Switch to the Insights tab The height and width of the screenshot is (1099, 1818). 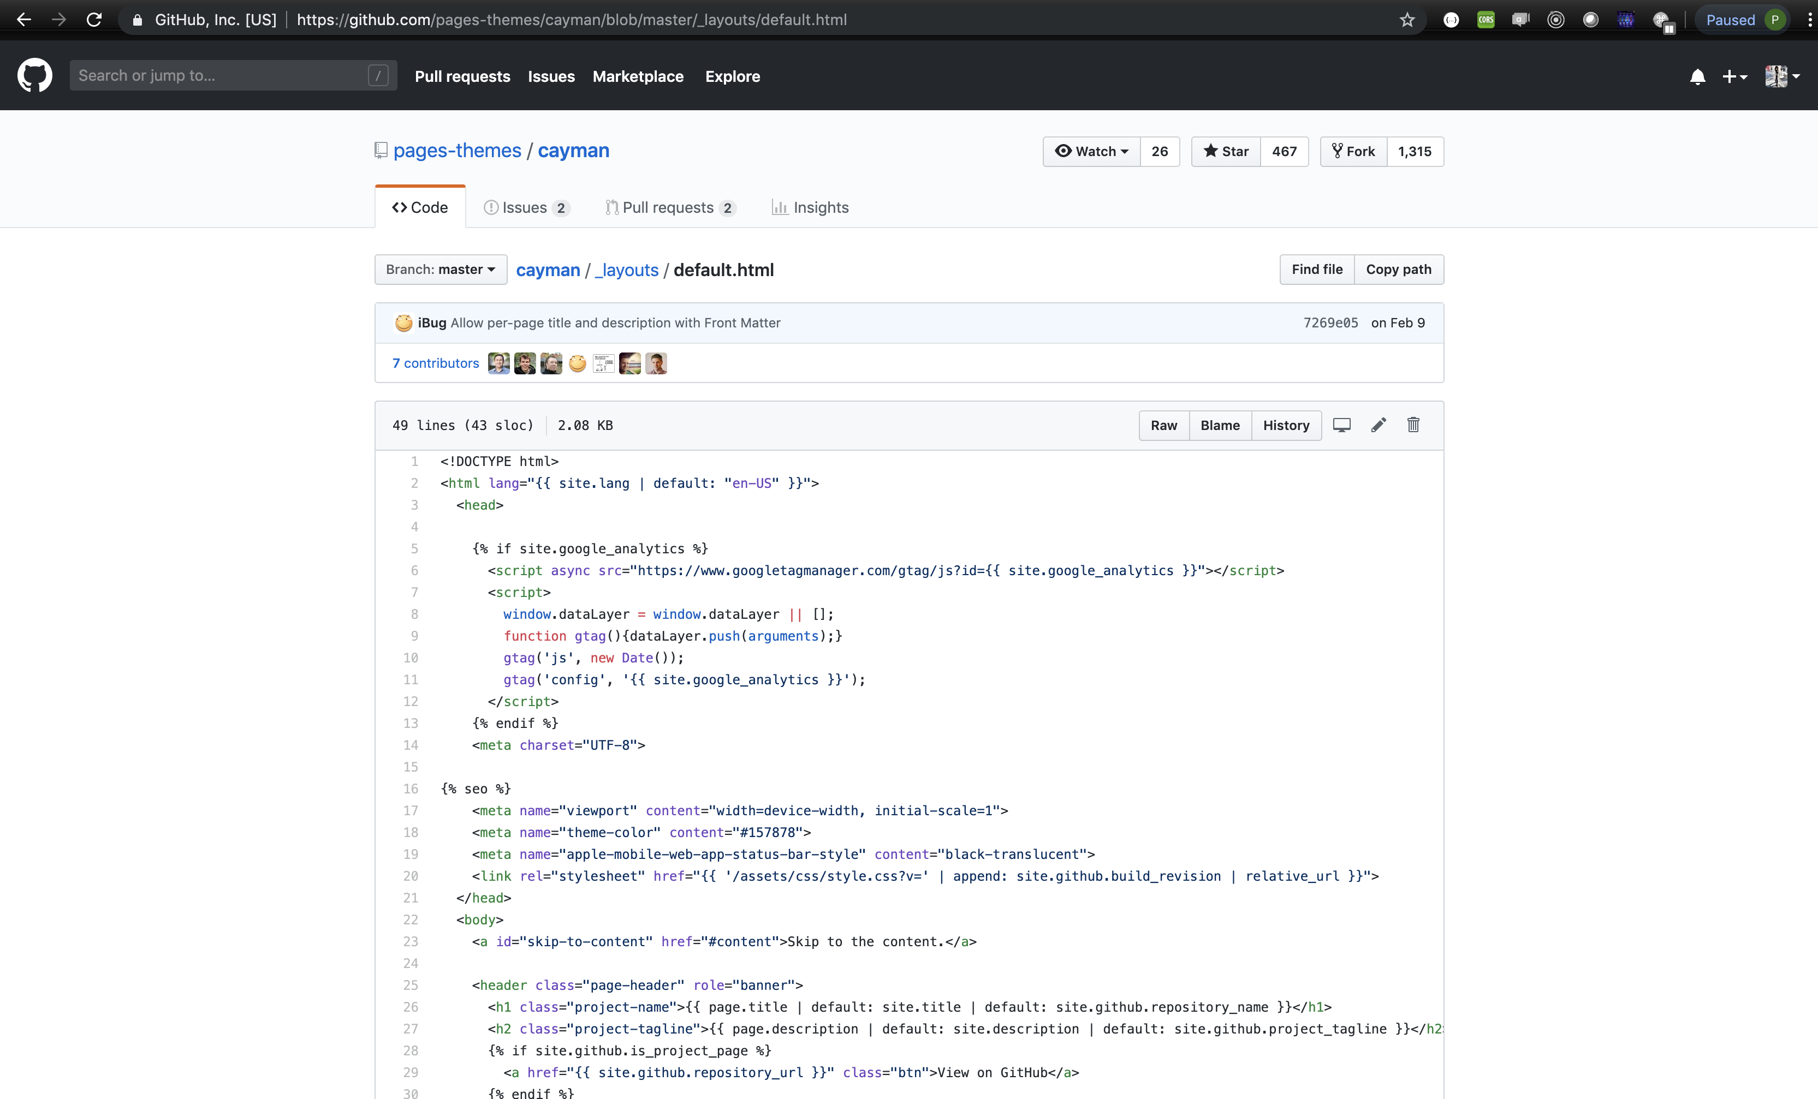pyautogui.click(x=810, y=207)
